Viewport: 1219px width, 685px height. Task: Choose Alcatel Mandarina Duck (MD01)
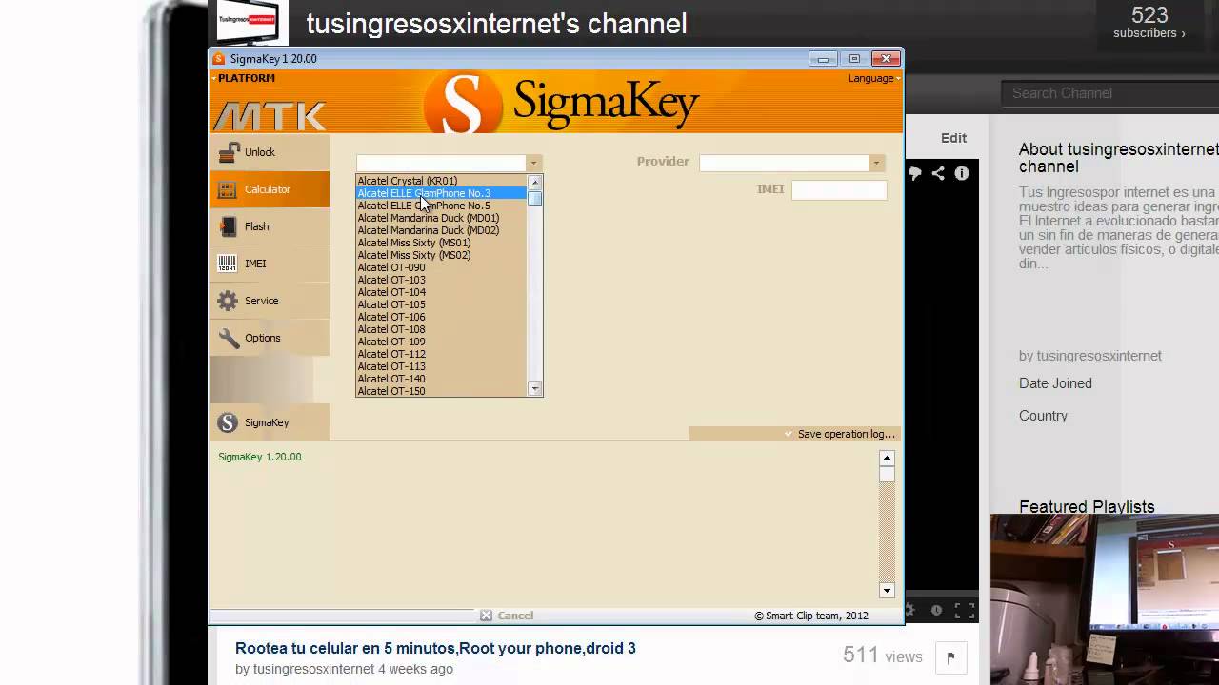coord(441,218)
